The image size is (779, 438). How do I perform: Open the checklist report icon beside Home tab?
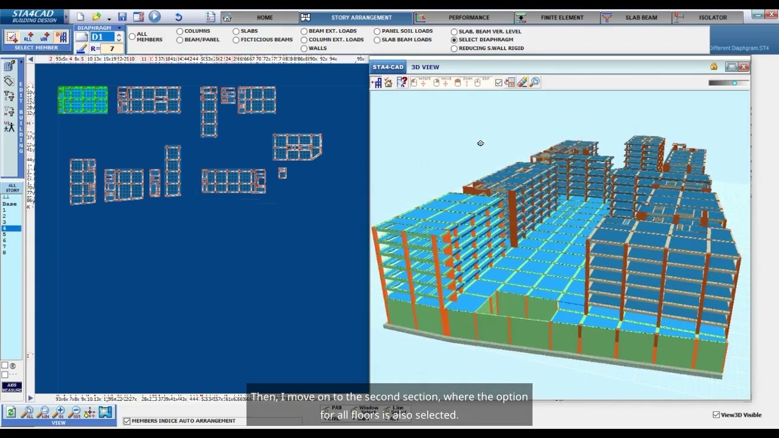(211, 17)
